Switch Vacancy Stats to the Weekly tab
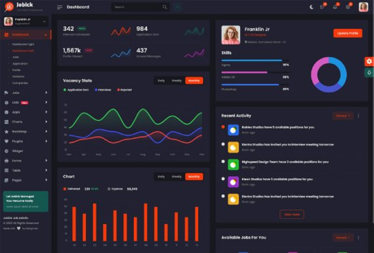The height and width of the screenshot is (253, 374). click(176, 80)
